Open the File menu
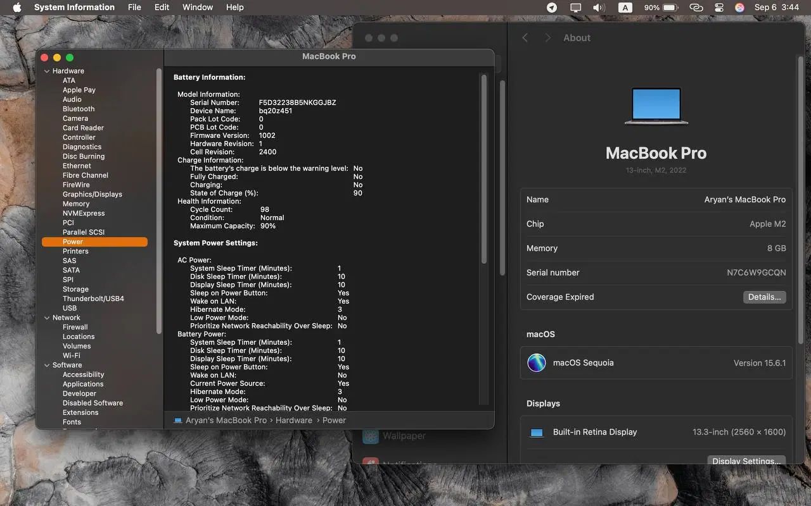Image resolution: width=811 pixels, height=506 pixels. [x=134, y=8]
